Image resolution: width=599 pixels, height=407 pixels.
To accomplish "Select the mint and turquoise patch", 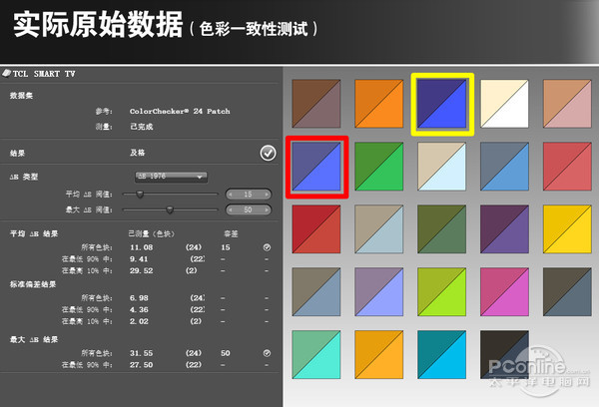I will click(x=316, y=355).
